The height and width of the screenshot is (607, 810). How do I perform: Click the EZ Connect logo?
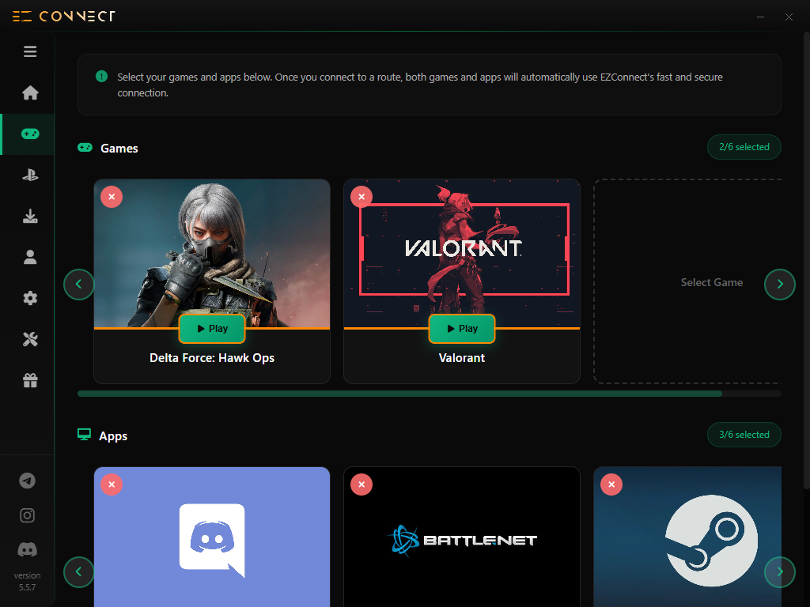coord(63,17)
